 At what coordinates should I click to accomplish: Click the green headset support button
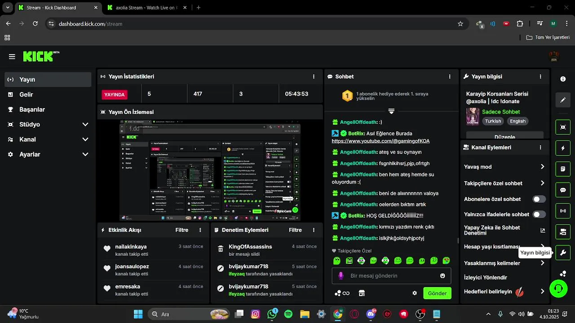click(x=558, y=288)
